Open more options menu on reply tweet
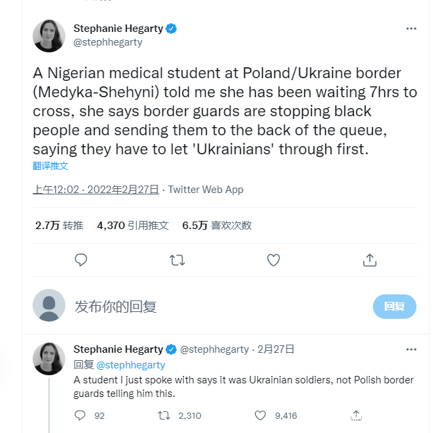 411,349
